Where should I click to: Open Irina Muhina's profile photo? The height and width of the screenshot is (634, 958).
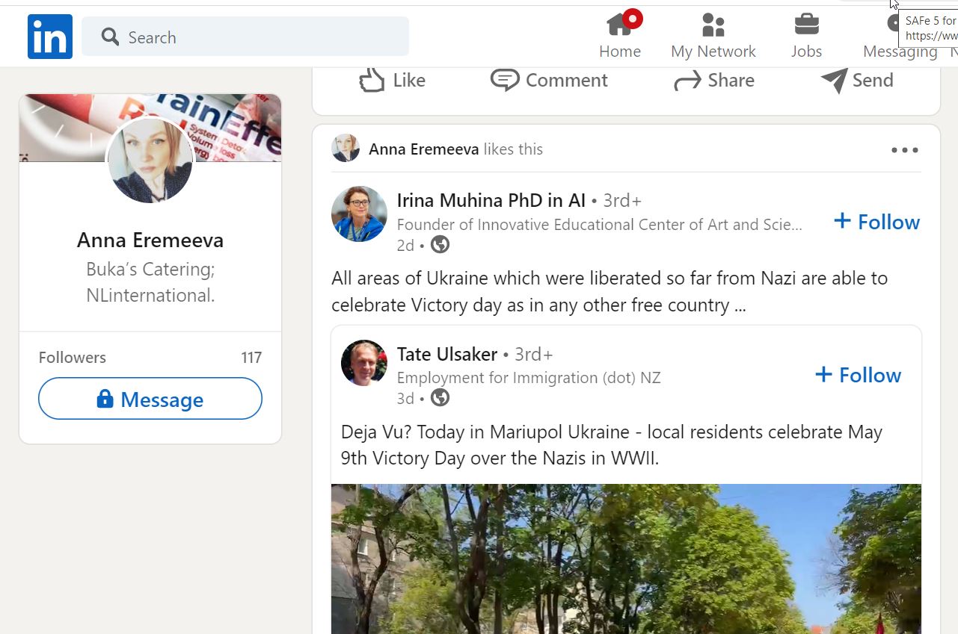point(359,214)
